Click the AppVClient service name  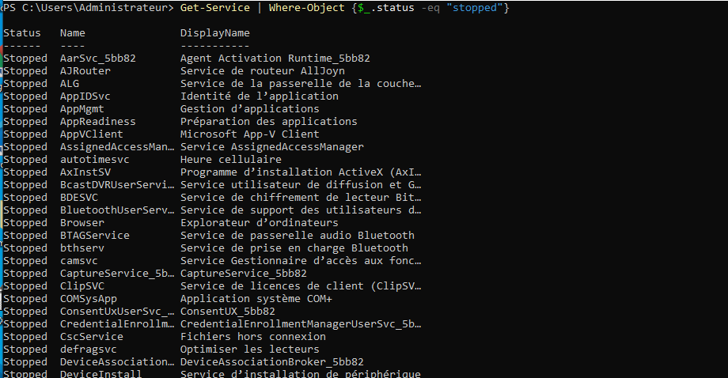pos(91,134)
